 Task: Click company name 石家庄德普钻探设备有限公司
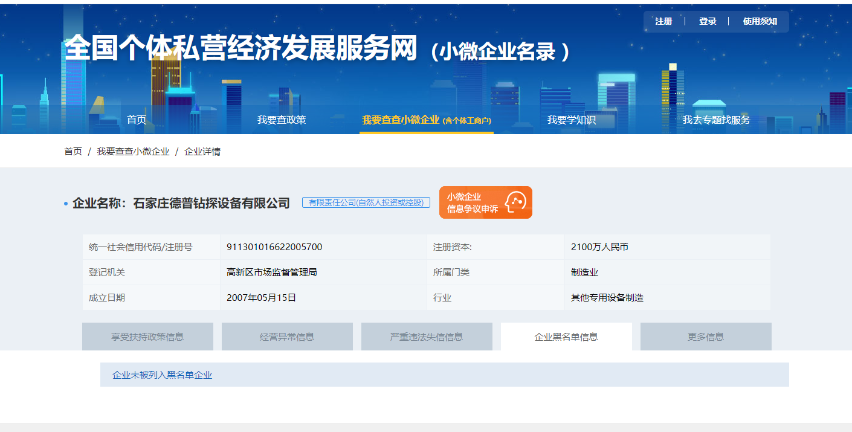click(x=211, y=203)
